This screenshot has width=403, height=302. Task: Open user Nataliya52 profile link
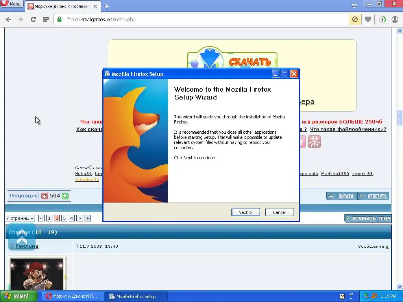click(87, 179)
